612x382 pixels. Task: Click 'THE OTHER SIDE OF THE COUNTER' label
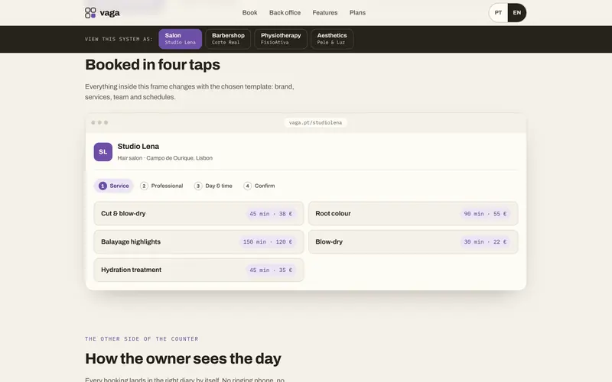[x=142, y=339]
